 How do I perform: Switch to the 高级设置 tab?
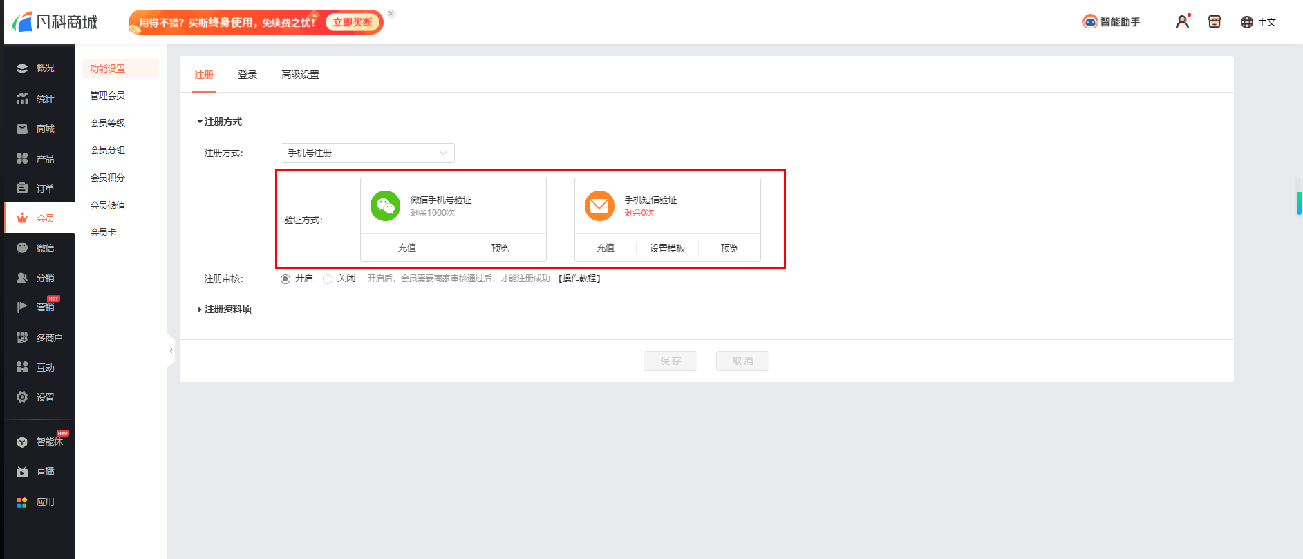point(301,75)
